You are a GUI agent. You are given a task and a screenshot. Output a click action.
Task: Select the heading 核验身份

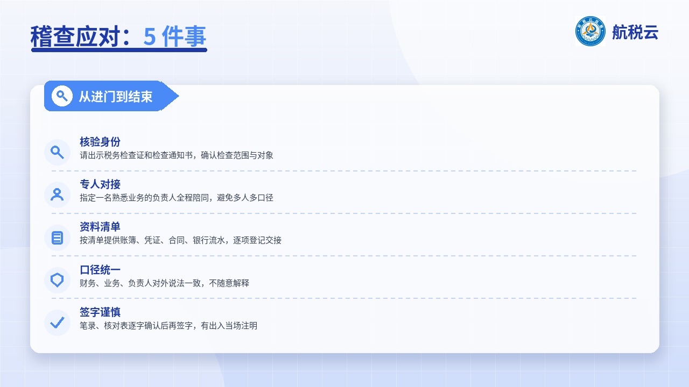(x=100, y=142)
